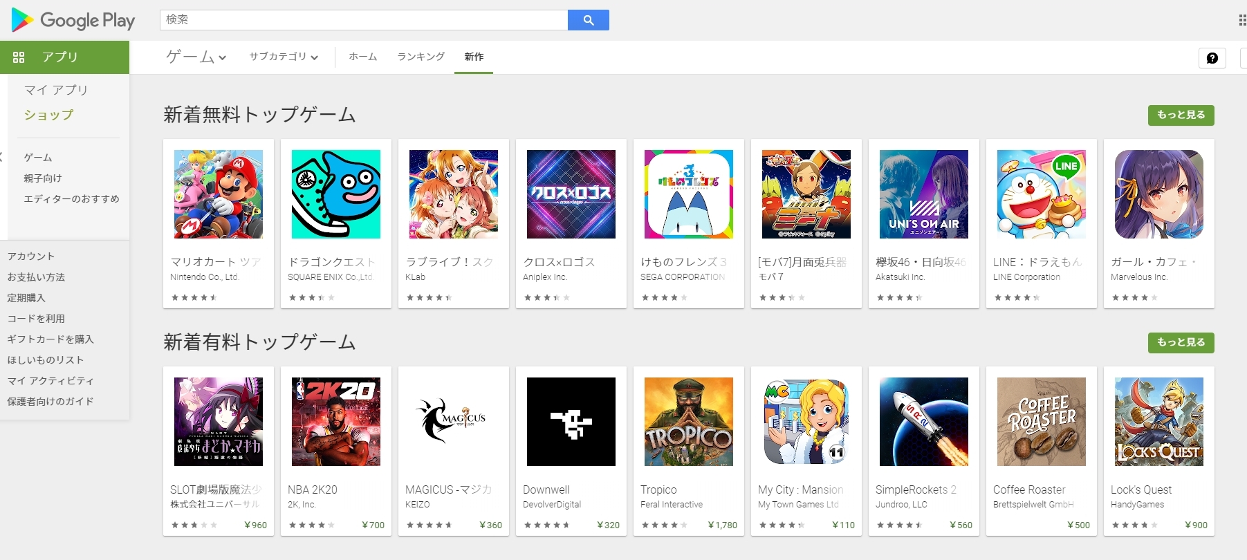Screen dimensions: 1247x560
Task: Click the Akatsuki Inc. developer name
Action: tap(900, 277)
